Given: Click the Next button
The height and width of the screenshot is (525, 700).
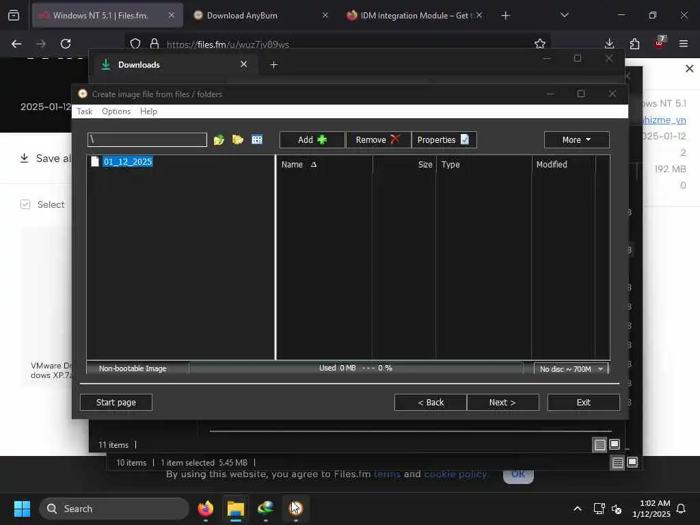Looking at the screenshot, I should pos(502,402).
